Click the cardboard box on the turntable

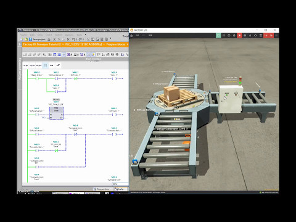click(171, 93)
